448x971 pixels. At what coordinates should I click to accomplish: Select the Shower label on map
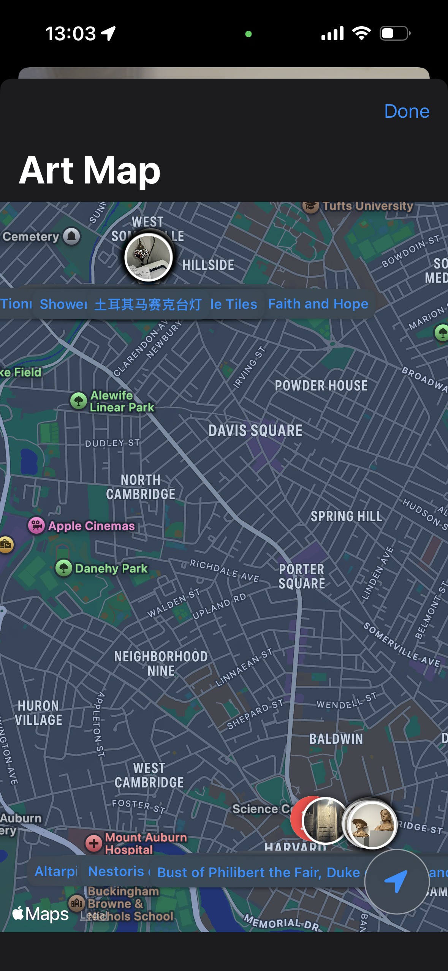[x=64, y=304]
